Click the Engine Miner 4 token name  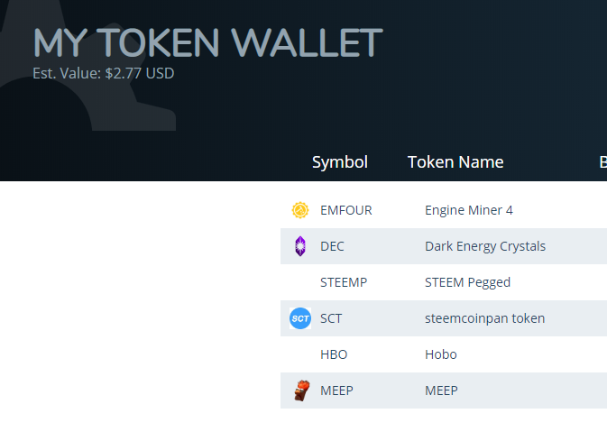pyautogui.click(x=469, y=210)
